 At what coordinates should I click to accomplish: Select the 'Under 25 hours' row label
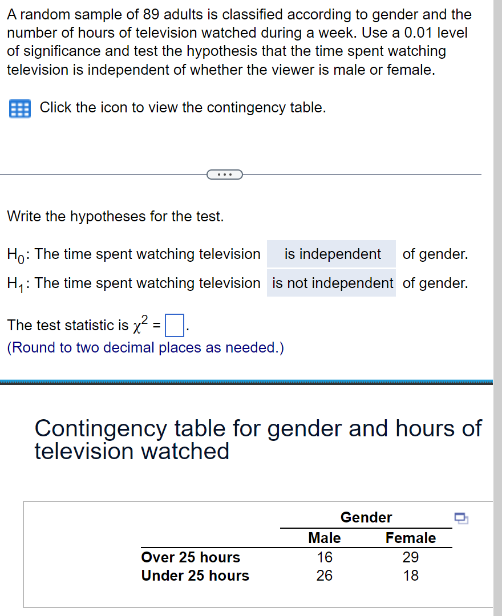pyautogui.click(x=195, y=576)
